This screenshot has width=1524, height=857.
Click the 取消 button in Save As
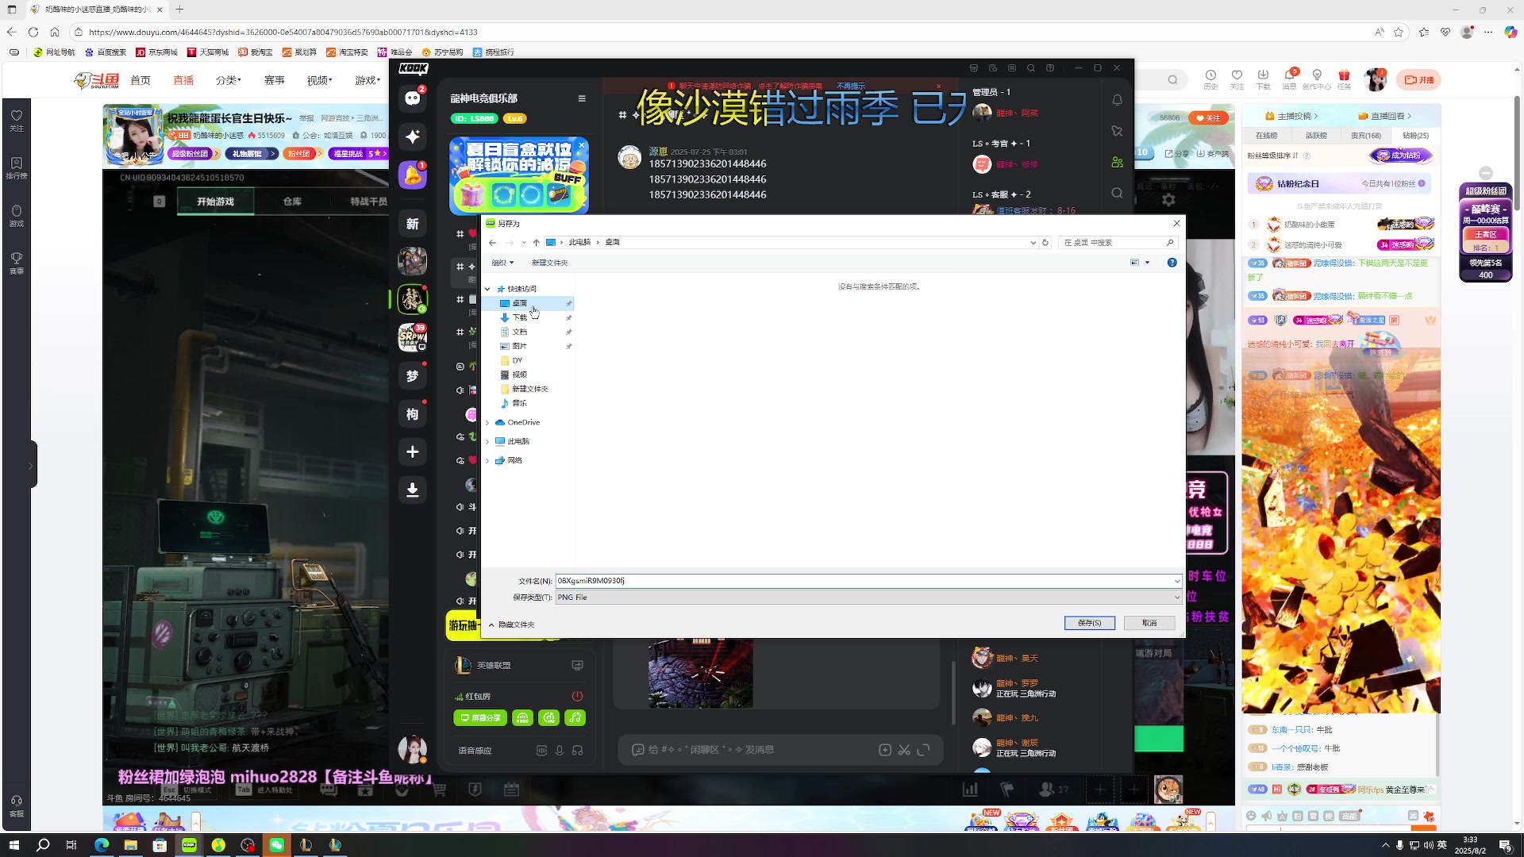(1149, 623)
